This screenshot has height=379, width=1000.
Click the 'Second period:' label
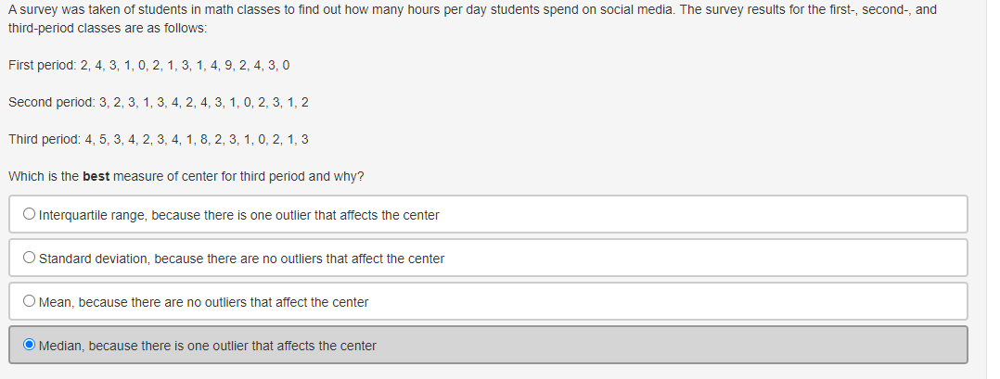click(x=52, y=103)
